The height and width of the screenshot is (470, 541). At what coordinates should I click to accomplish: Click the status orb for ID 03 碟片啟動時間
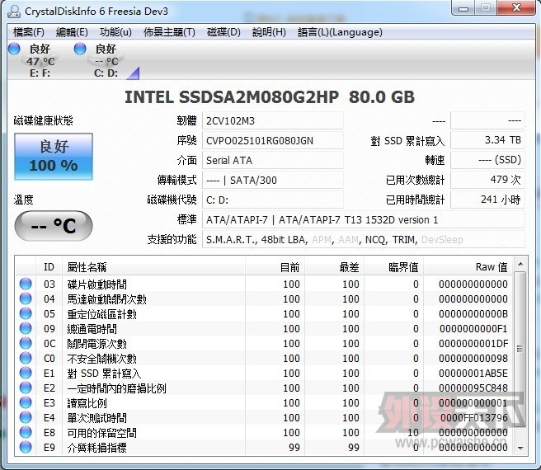point(26,284)
